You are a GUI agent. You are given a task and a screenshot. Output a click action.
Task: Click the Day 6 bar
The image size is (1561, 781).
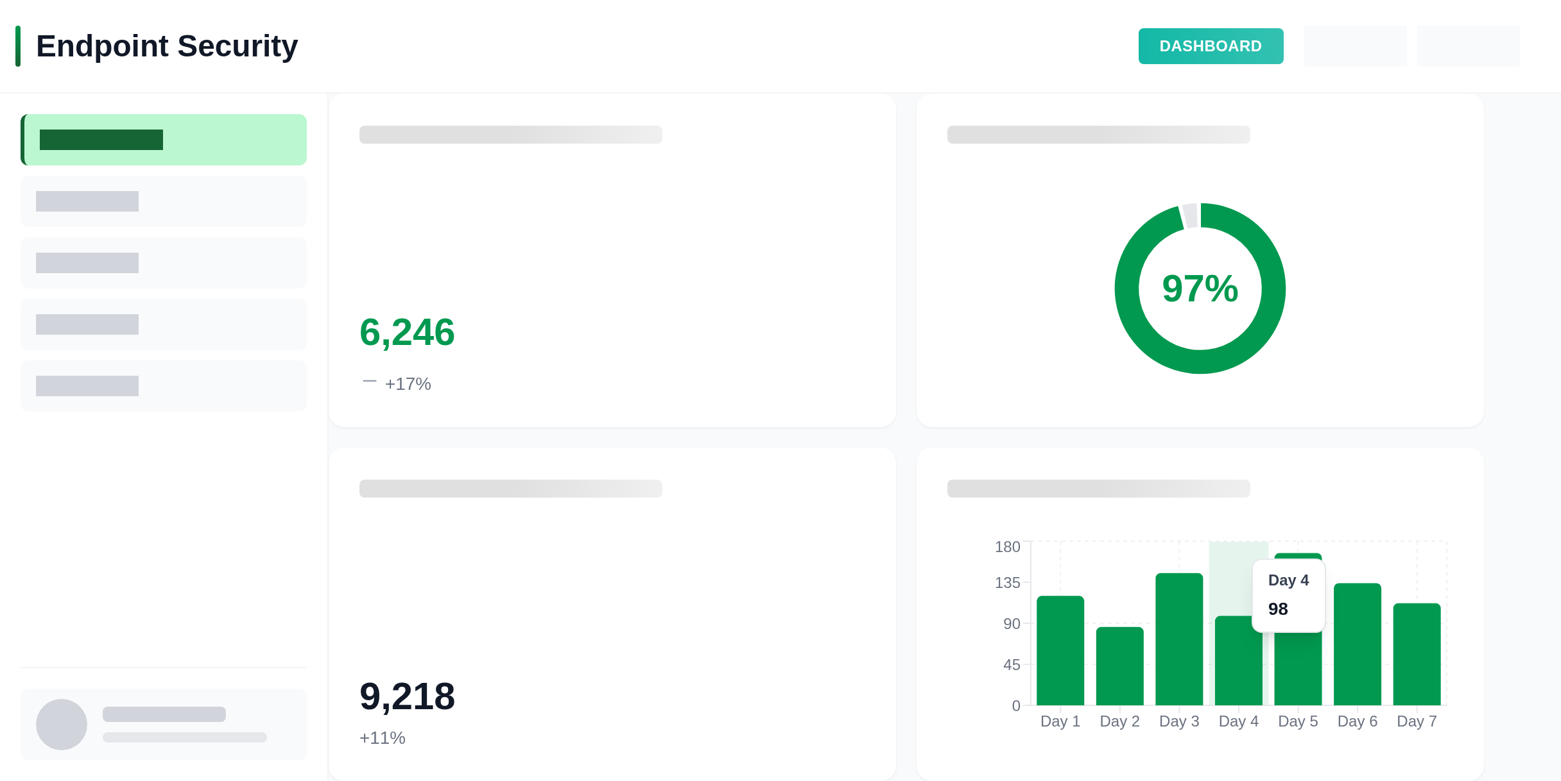click(x=1358, y=644)
